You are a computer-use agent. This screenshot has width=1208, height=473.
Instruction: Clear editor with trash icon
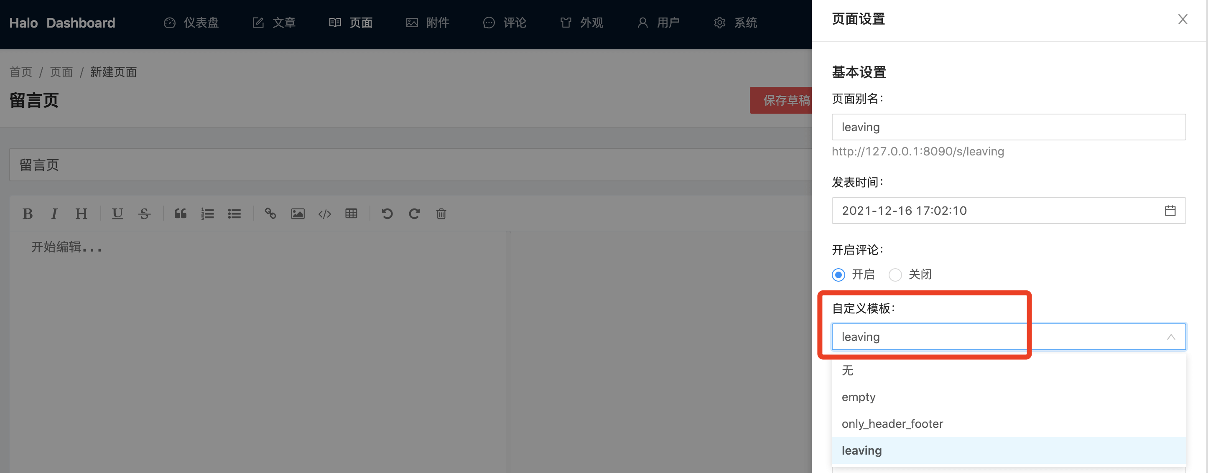(441, 214)
